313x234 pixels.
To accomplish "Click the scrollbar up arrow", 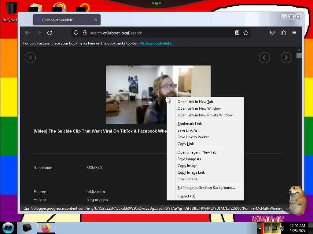I will coord(299,50).
